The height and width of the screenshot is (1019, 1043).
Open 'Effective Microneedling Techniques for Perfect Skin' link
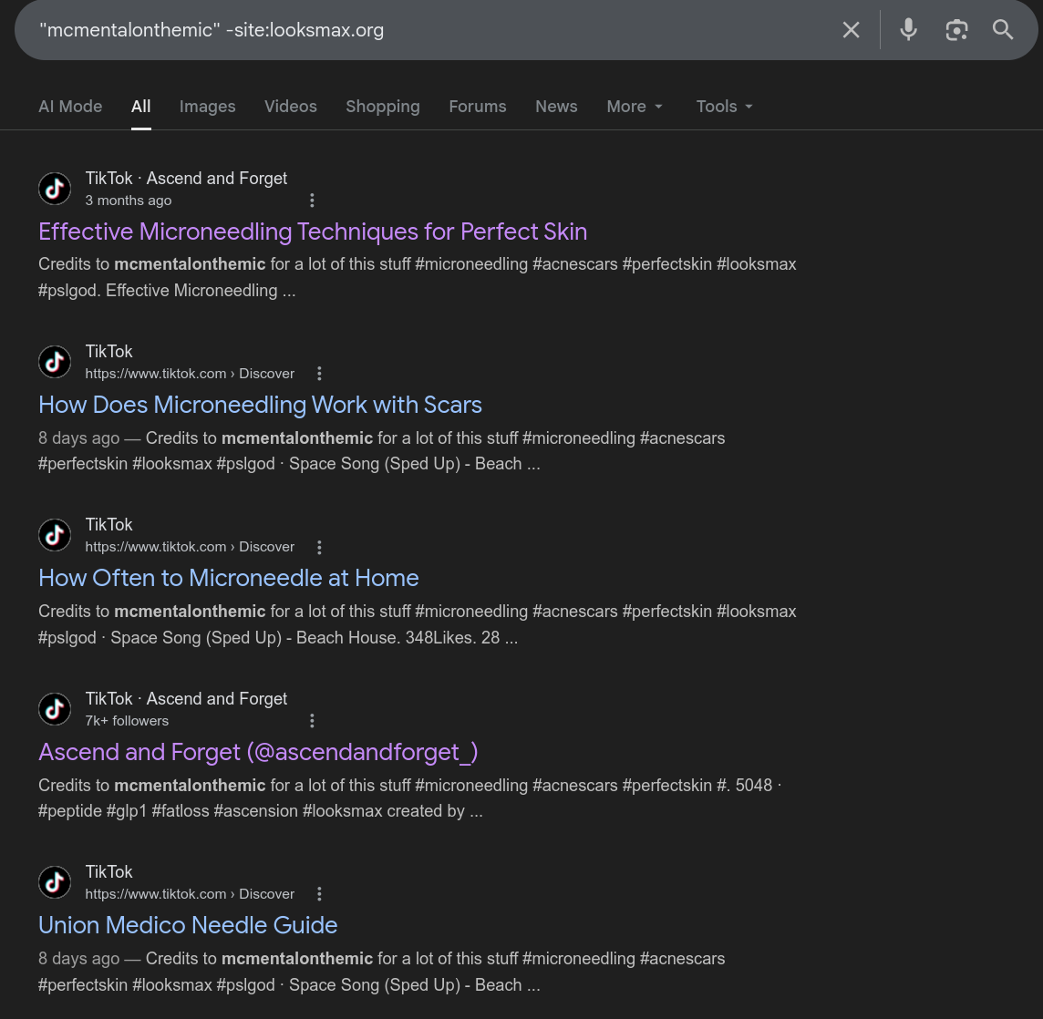pyautogui.click(x=313, y=232)
